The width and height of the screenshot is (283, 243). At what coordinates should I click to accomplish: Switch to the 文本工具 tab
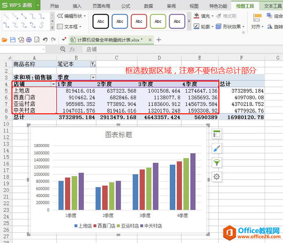[272, 6]
